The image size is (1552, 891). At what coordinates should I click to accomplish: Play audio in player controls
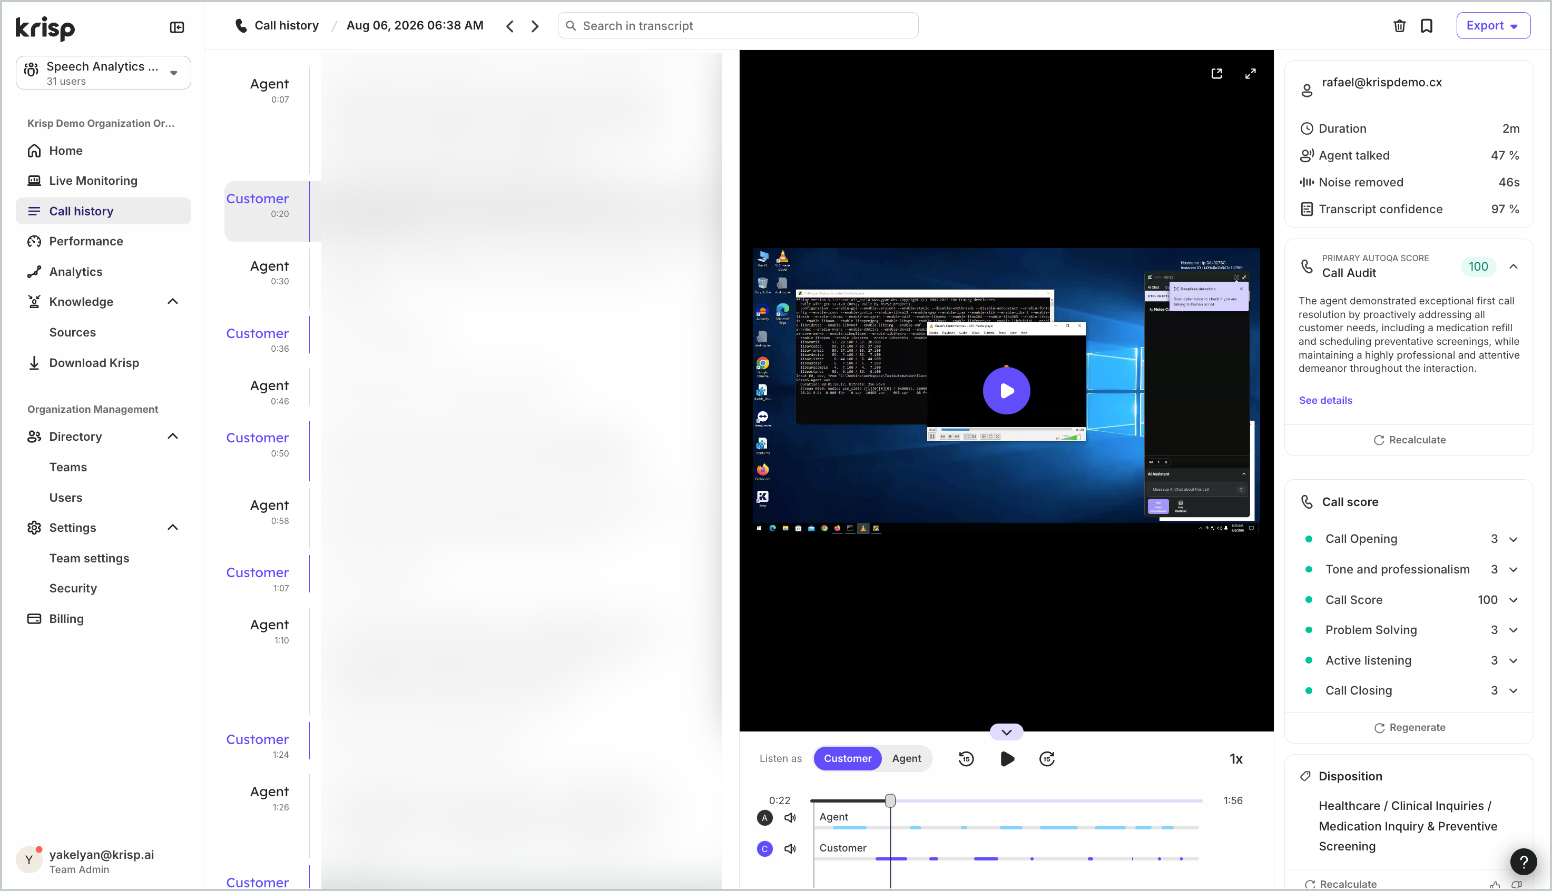1007,759
